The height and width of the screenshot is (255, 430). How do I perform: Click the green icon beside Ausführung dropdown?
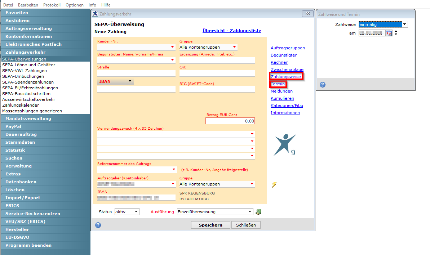(x=258, y=212)
